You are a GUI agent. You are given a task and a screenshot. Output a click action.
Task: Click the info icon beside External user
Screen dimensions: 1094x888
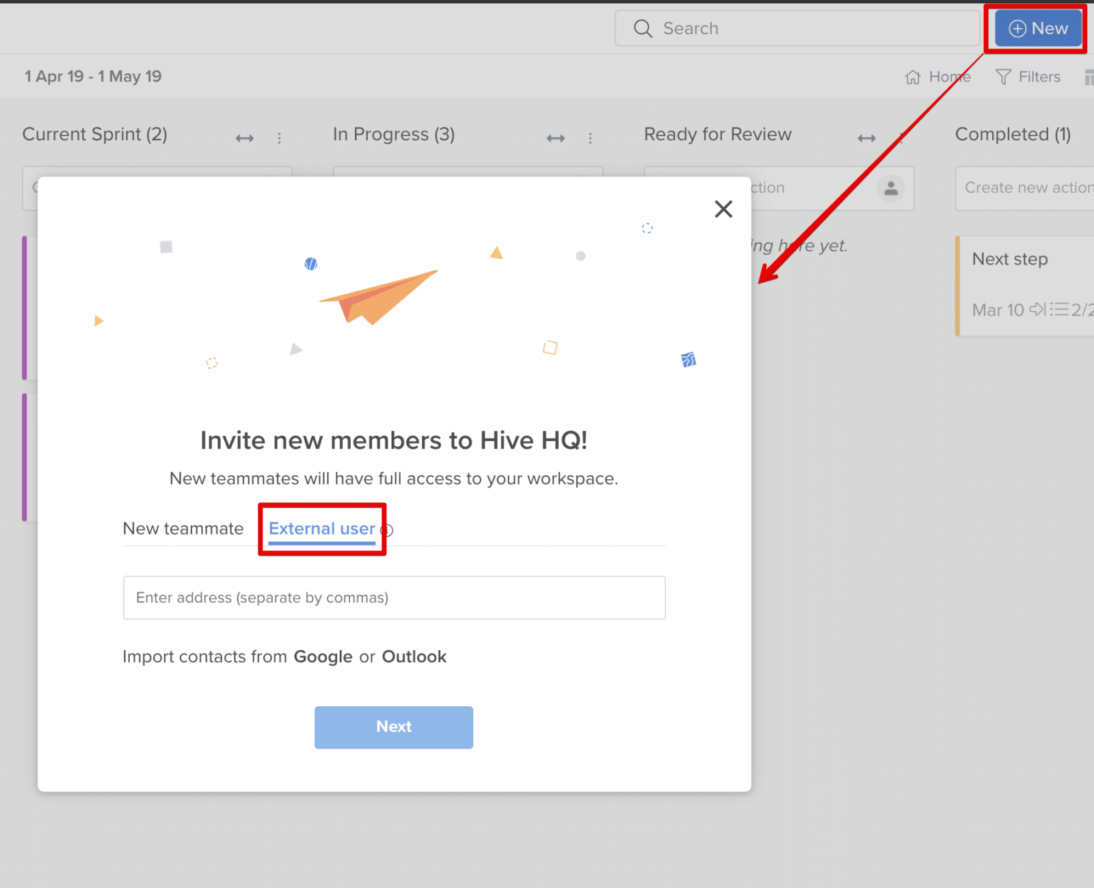[x=387, y=530]
